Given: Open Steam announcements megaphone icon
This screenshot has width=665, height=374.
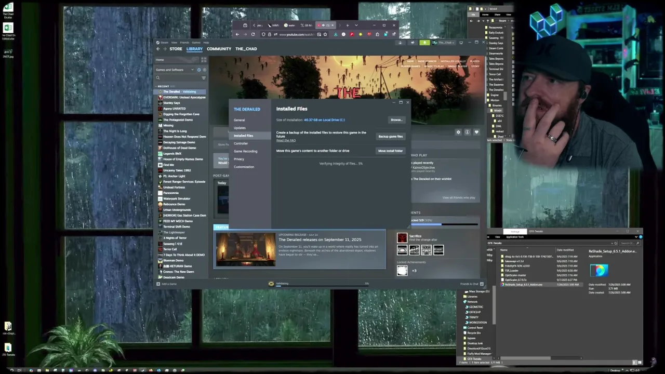Looking at the screenshot, I should click(x=413, y=43).
